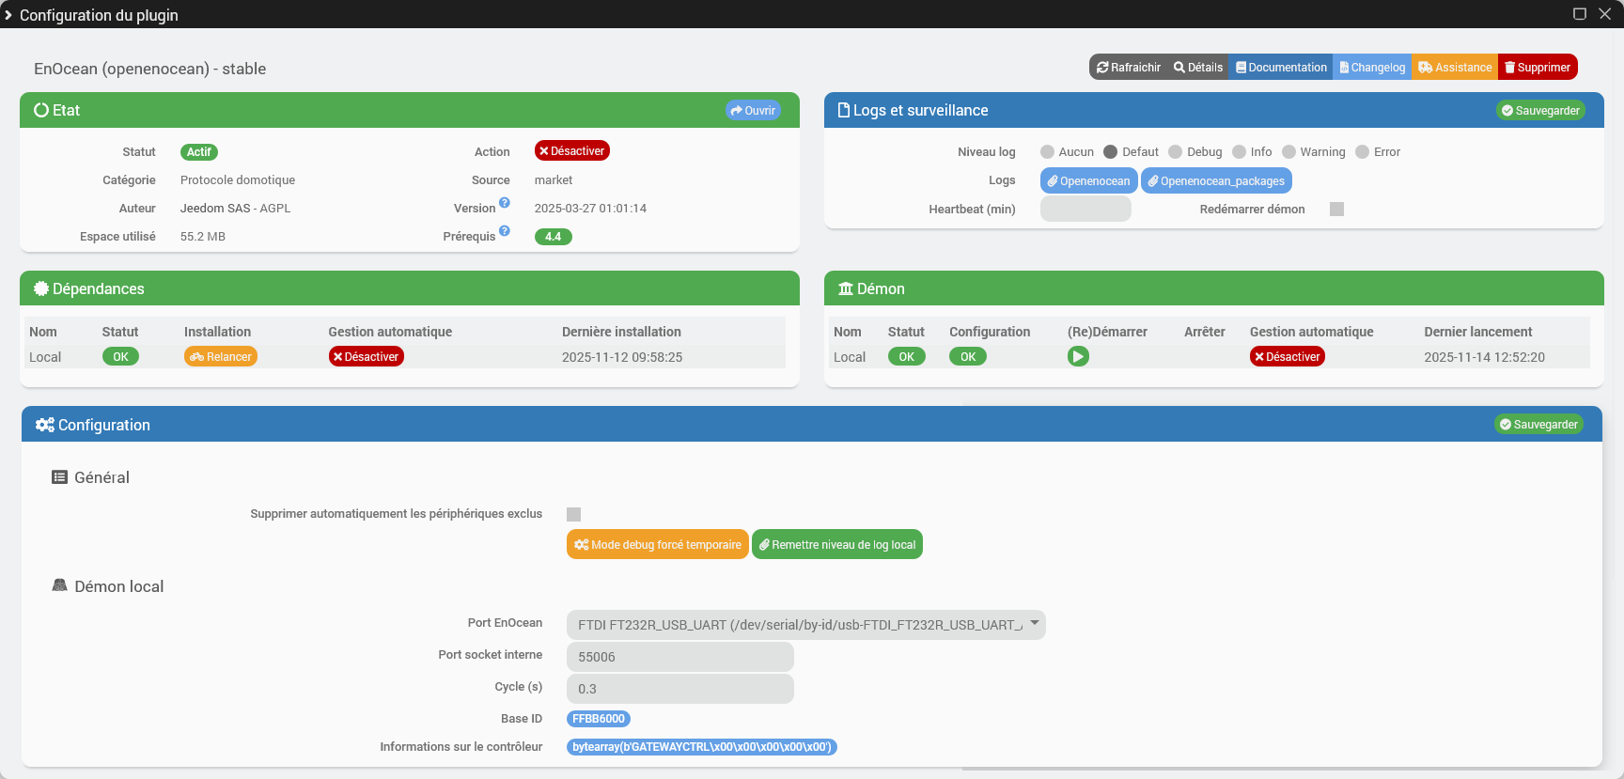Click Relancer to reinstall dependencies
This screenshot has width=1624, height=779.
[x=221, y=357]
